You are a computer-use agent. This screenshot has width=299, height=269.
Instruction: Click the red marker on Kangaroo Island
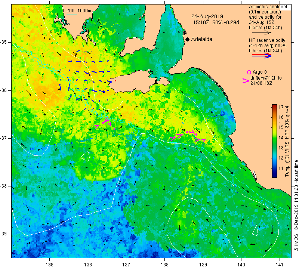pos(115,81)
